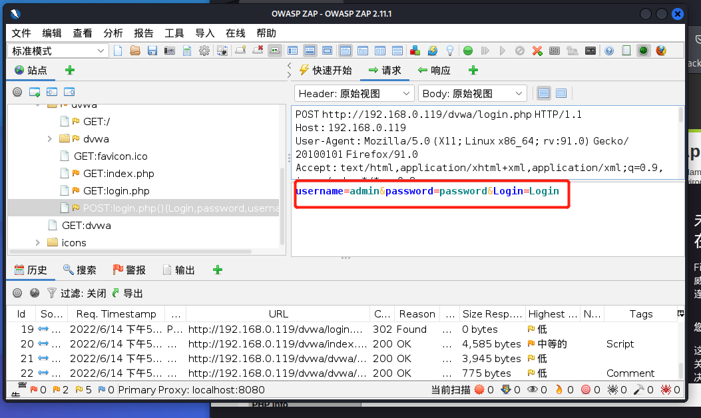Image resolution: width=701 pixels, height=418 pixels.
Task: Open the Body 原始视图 dropdown
Action: 473,93
